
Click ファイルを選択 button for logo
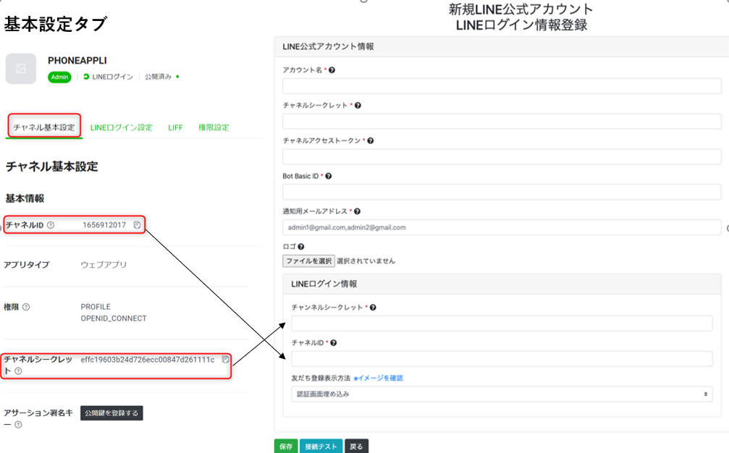pos(308,261)
